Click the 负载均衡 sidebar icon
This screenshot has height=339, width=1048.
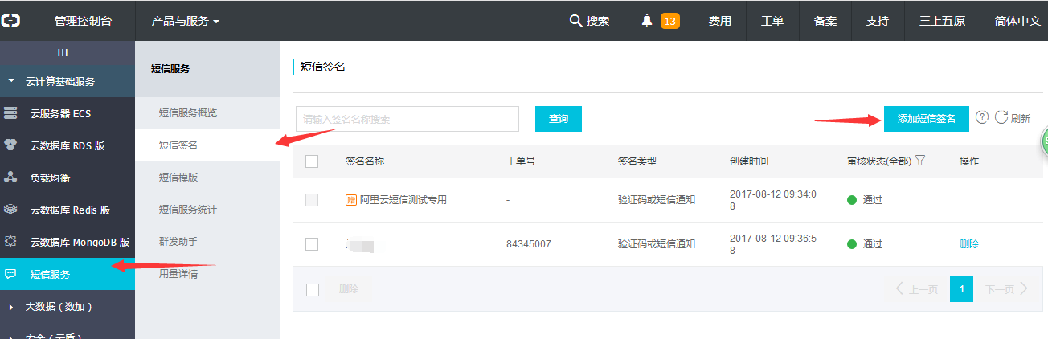pyautogui.click(x=10, y=178)
